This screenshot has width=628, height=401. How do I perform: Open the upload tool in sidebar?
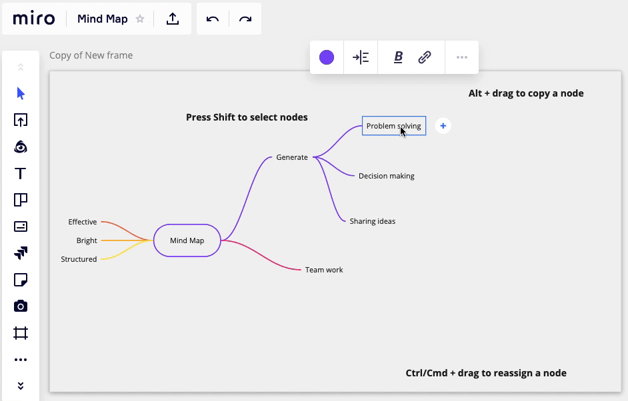click(x=21, y=121)
